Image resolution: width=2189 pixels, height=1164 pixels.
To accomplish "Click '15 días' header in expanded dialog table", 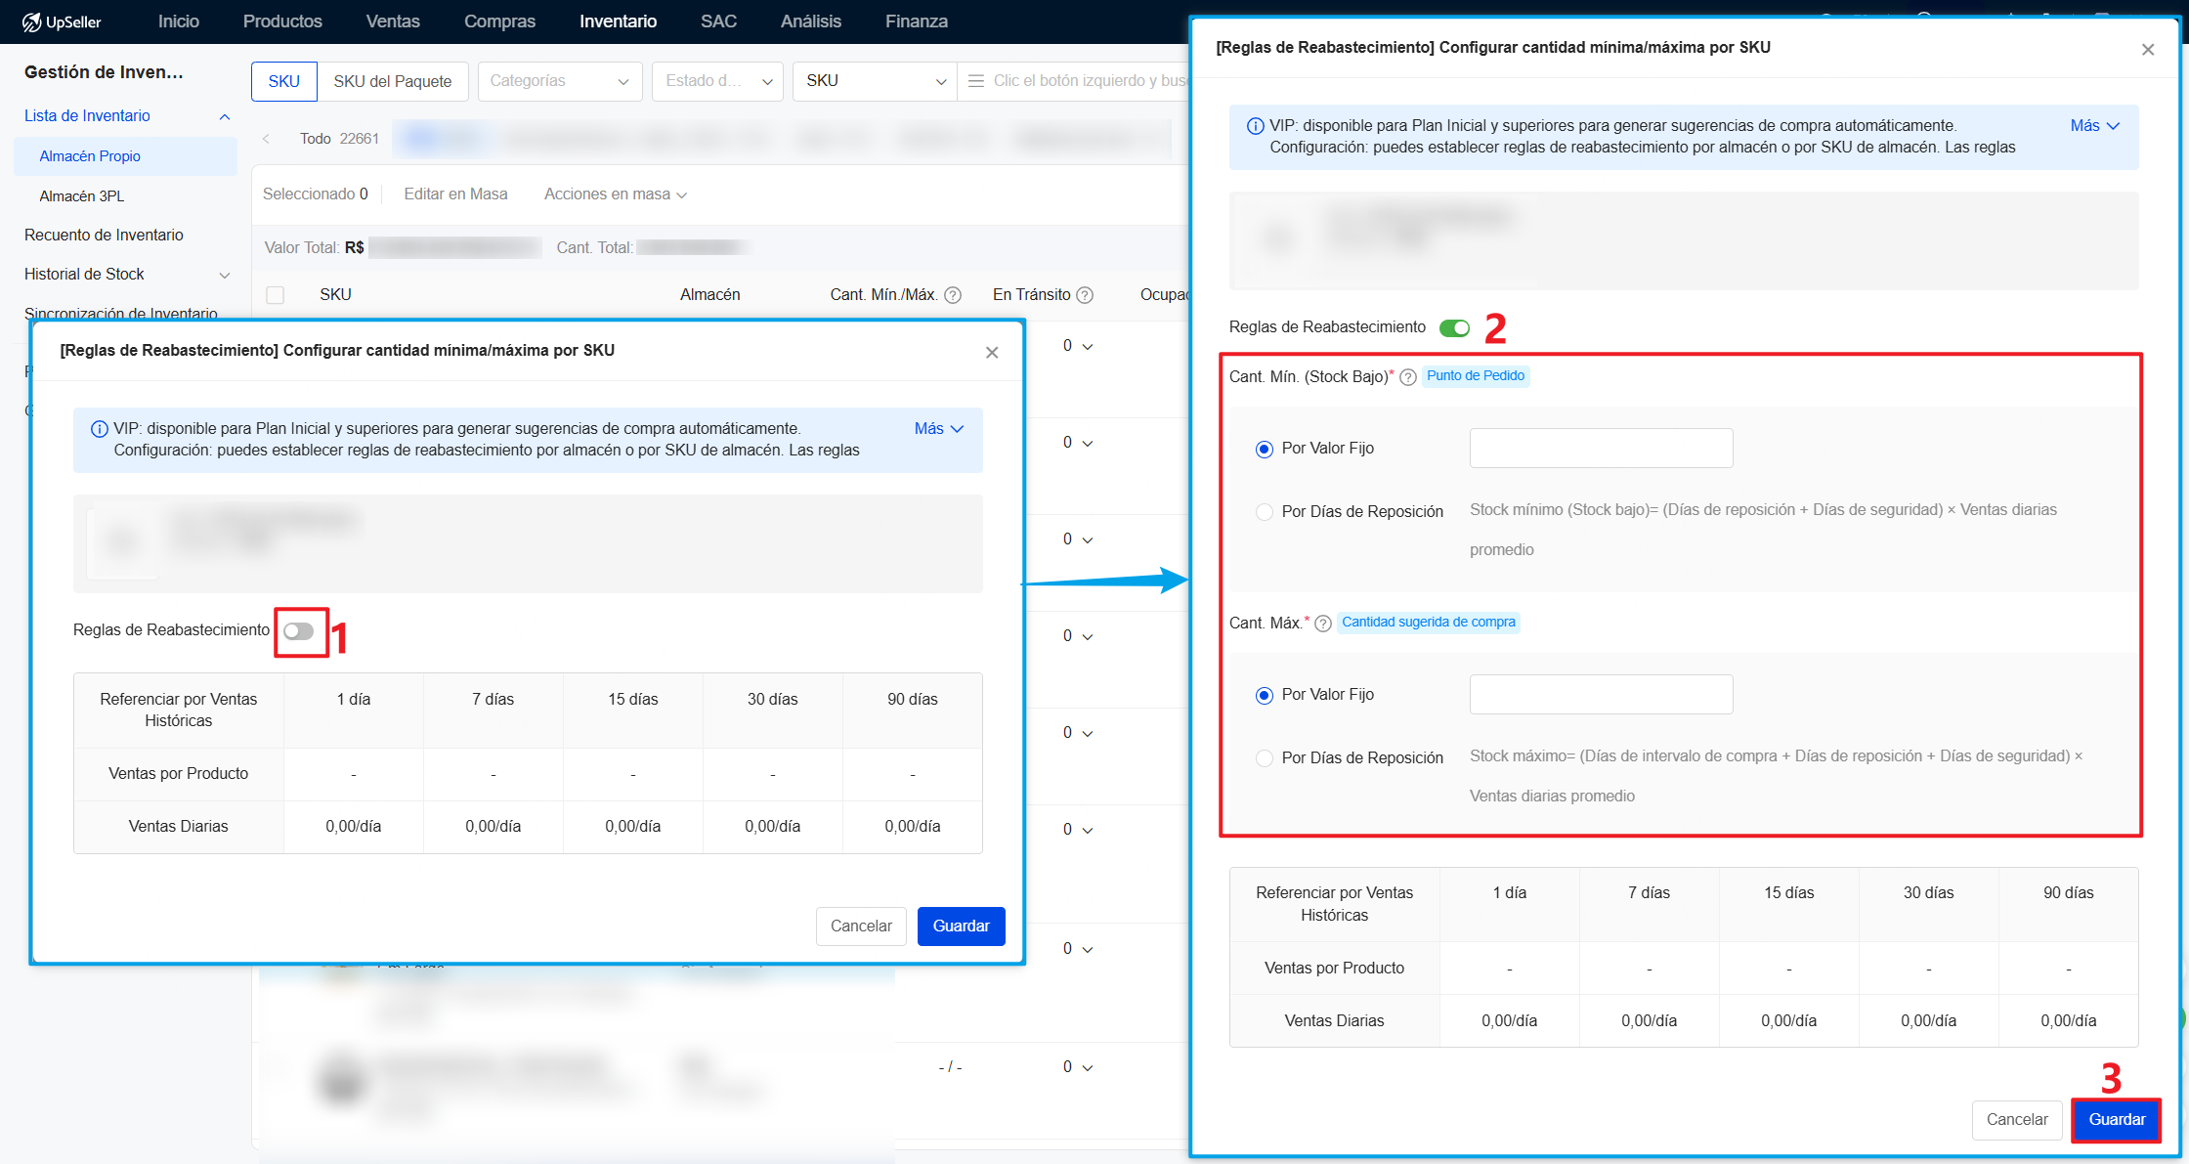I will (x=1788, y=893).
